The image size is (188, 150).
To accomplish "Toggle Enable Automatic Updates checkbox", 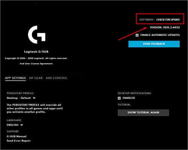I will click(x=137, y=35).
